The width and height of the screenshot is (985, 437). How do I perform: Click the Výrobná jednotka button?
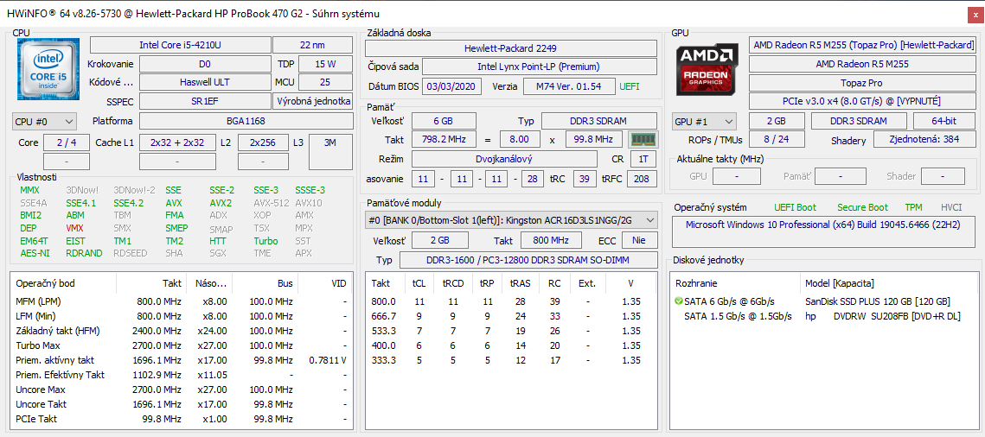click(312, 101)
